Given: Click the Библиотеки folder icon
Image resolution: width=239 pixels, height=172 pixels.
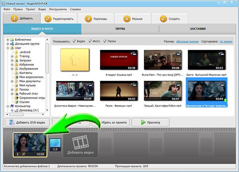Looking at the screenshot, I should tap(12, 39).
